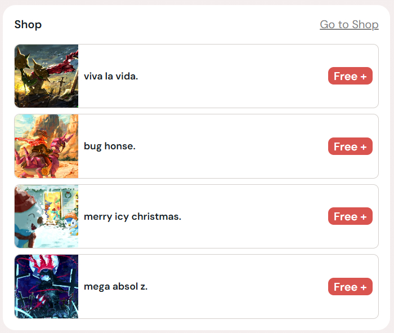This screenshot has height=333, width=394.
Task: Select the merry icy christmas. title text
Action: pyautogui.click(x=132, y=216)
